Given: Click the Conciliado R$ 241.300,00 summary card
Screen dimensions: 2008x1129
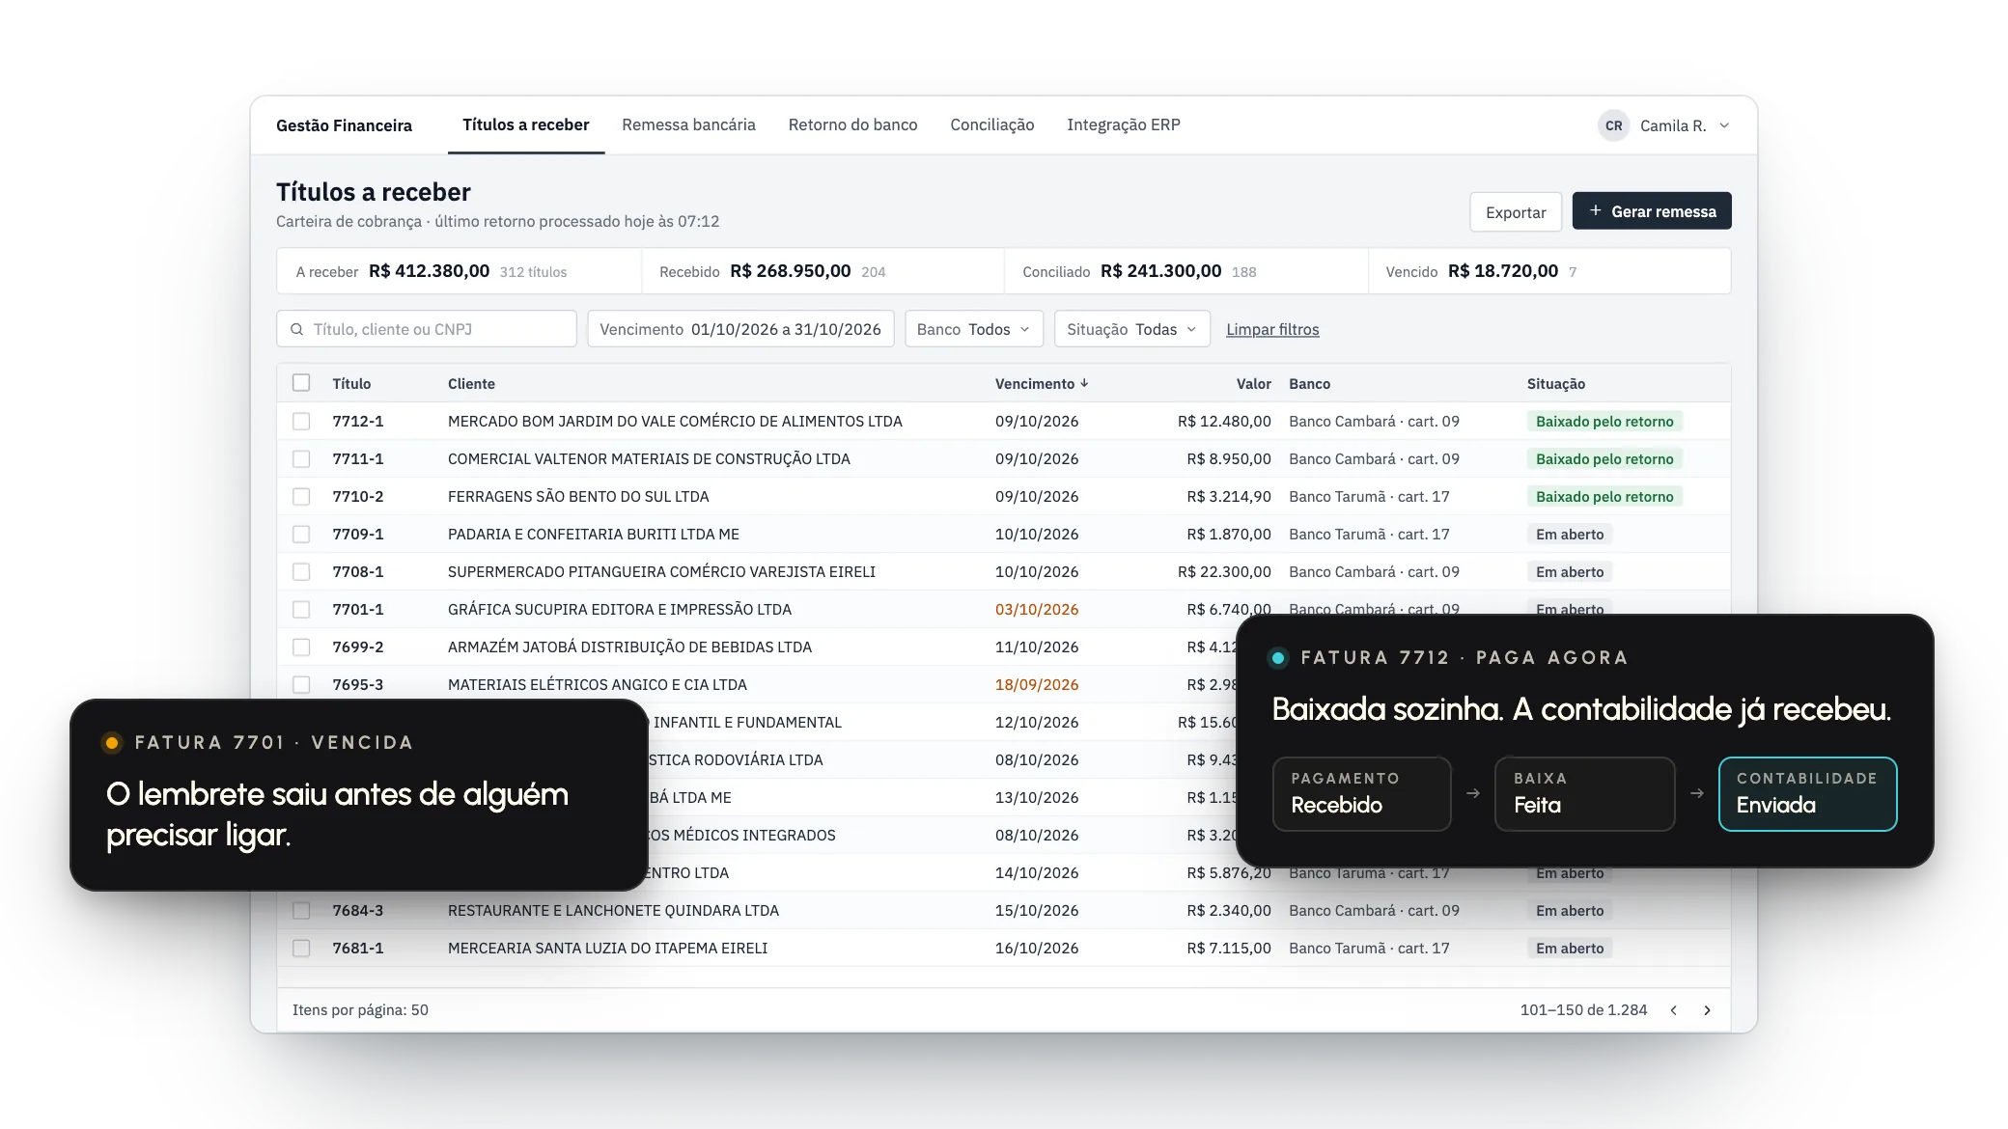Looking at the screenshot, I should [x=1185, y=271].
